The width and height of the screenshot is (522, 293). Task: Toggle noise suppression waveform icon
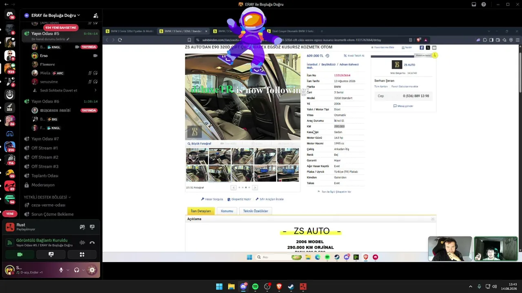82,243
